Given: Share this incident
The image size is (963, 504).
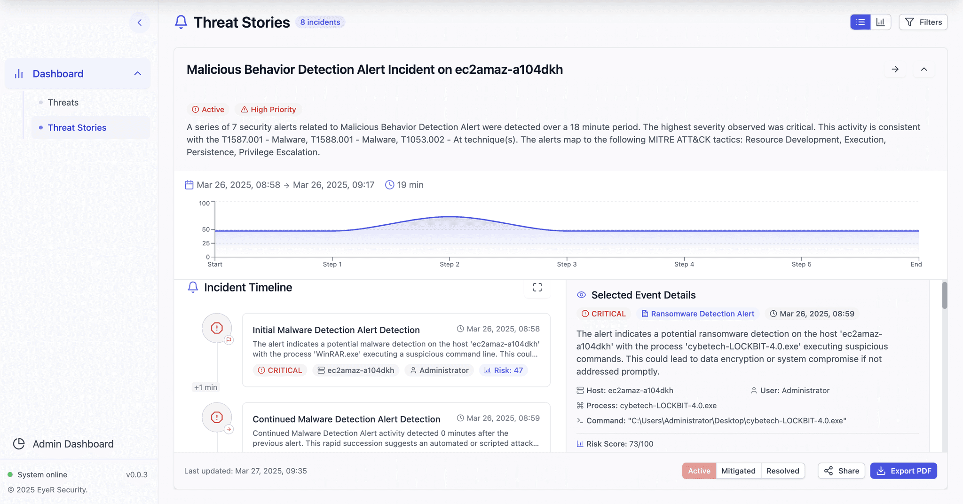Looking at the screenshot, I should (841, 471).
